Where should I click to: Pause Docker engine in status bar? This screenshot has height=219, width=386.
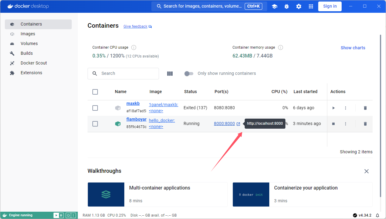click(x=61, y=215)
